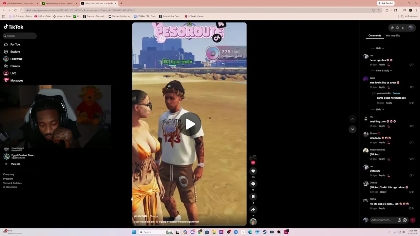Screen dimensions: 420x236
Task: Switch to the Rod Wave YouTube browser tab
Action: point(20,3)
